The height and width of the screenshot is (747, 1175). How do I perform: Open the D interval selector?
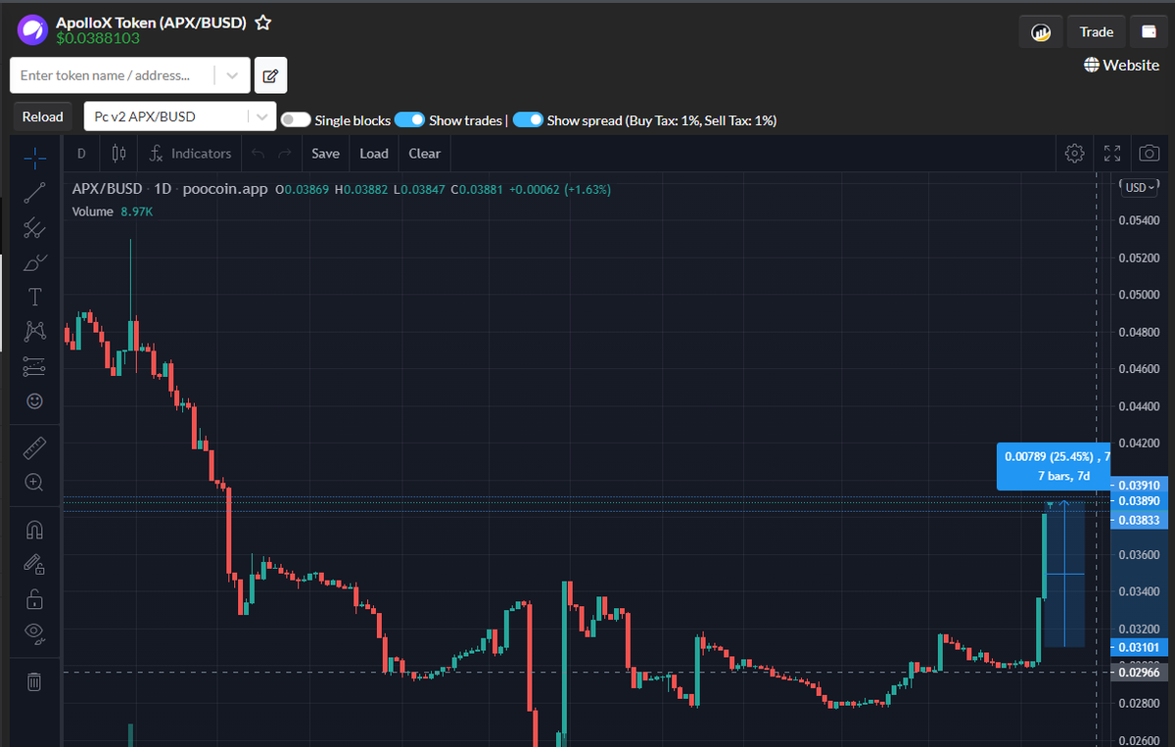[x=81, y=154]
